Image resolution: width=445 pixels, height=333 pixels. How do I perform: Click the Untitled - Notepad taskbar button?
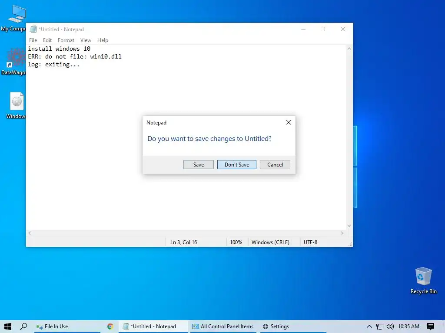tap(153, 326)
